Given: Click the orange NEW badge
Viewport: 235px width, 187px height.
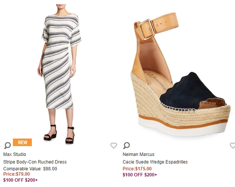Looking at the screenshot, I should (22, 142).
